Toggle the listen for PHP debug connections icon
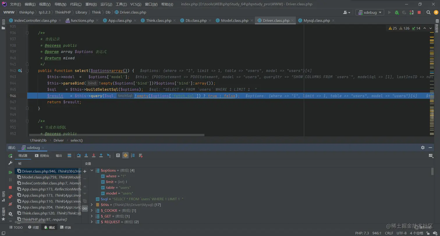 coord(411,13)
